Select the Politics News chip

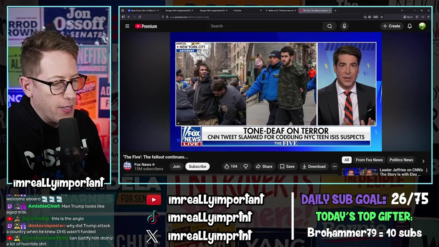[401, 160]
